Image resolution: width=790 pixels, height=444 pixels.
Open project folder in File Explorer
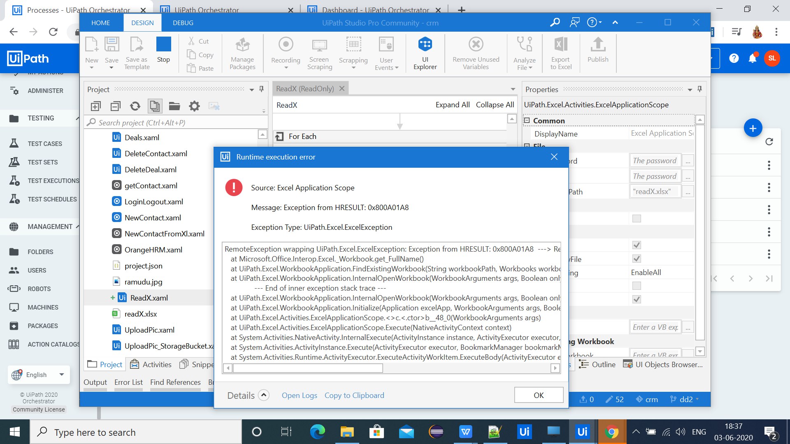pyautogui.click(x=174, y=106)
